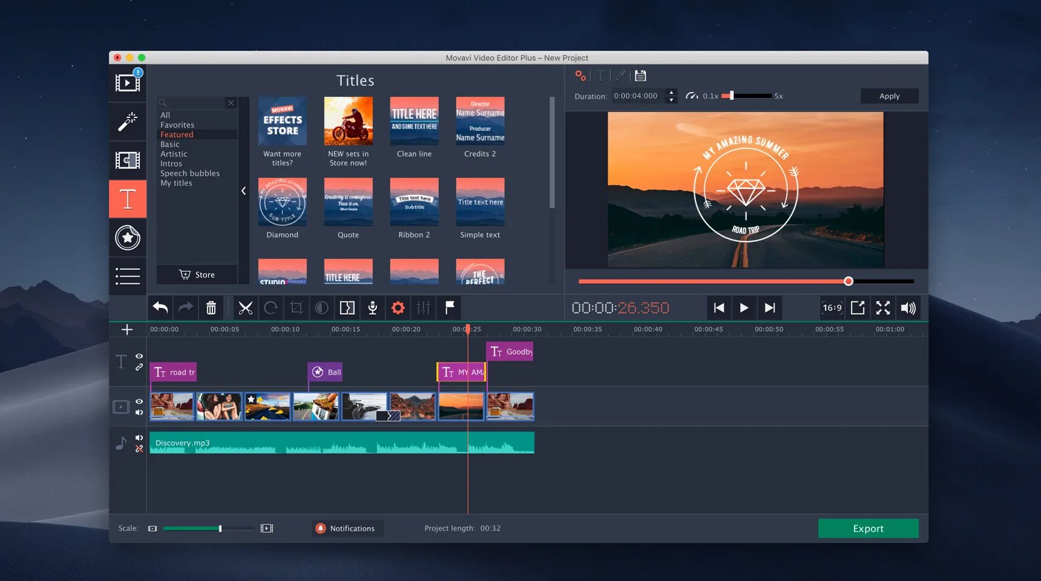Open the transition wizard icon
The width and height of the screenshot is (1041, 581).
coord(347,307)
